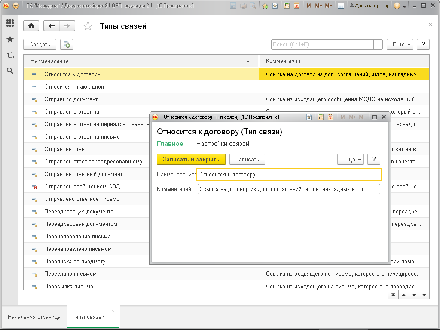This screenshot has height=330, width=440.
Task: Click the Создать button
Action: [x=40, y=44]
